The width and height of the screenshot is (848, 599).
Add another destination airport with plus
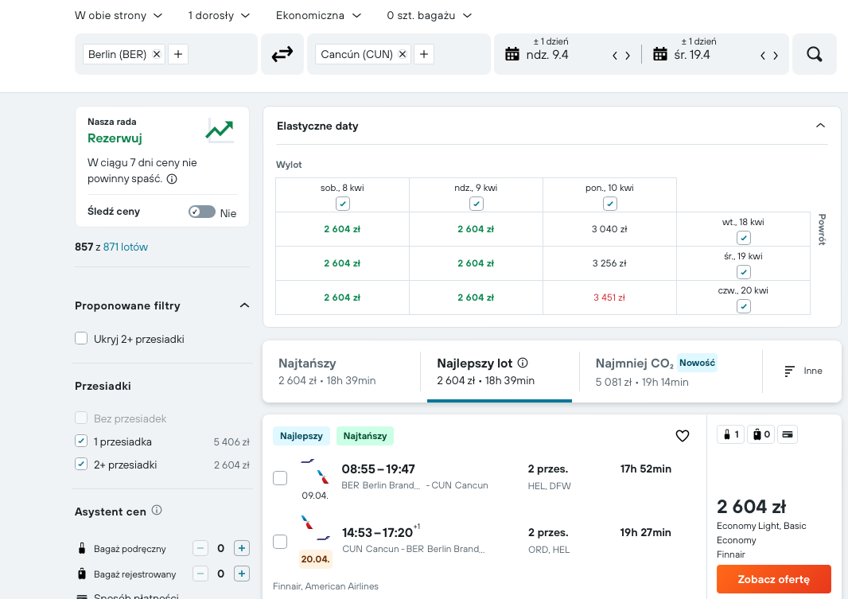click(424, 54)
